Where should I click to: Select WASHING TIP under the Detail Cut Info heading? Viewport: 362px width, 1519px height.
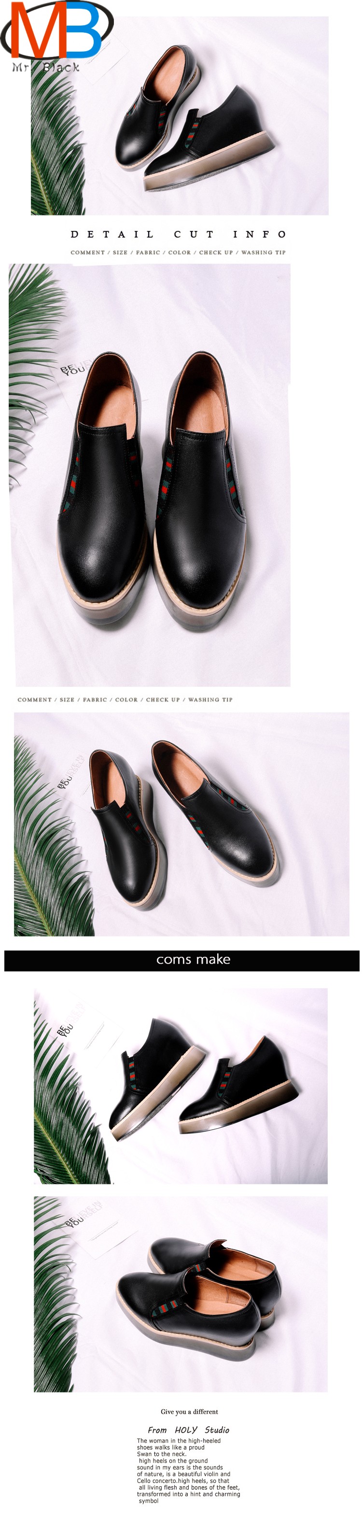264,253
